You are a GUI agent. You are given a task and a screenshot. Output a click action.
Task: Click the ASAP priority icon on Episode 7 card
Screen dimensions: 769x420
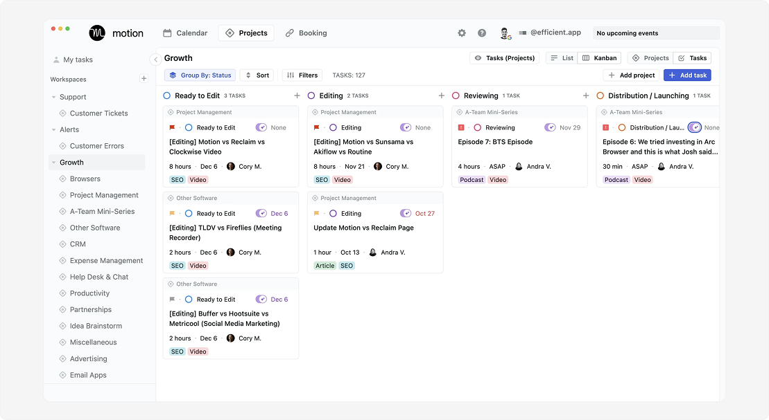pos(461,127)
